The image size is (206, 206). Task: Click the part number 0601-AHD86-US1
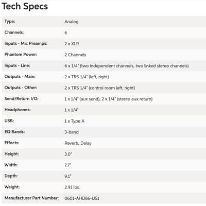(x=82, y=198)
